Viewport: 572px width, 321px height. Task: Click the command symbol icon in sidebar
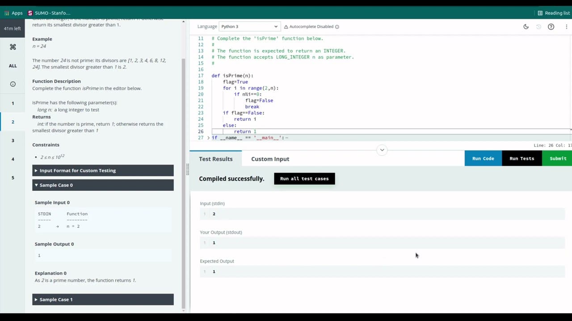click(13, 47)
